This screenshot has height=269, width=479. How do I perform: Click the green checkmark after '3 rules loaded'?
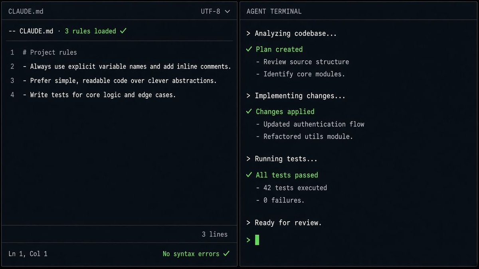(123, 31)
